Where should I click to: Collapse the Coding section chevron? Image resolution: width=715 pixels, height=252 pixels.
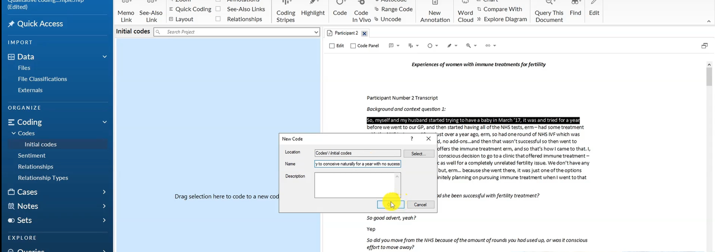(x=105, y=122)
